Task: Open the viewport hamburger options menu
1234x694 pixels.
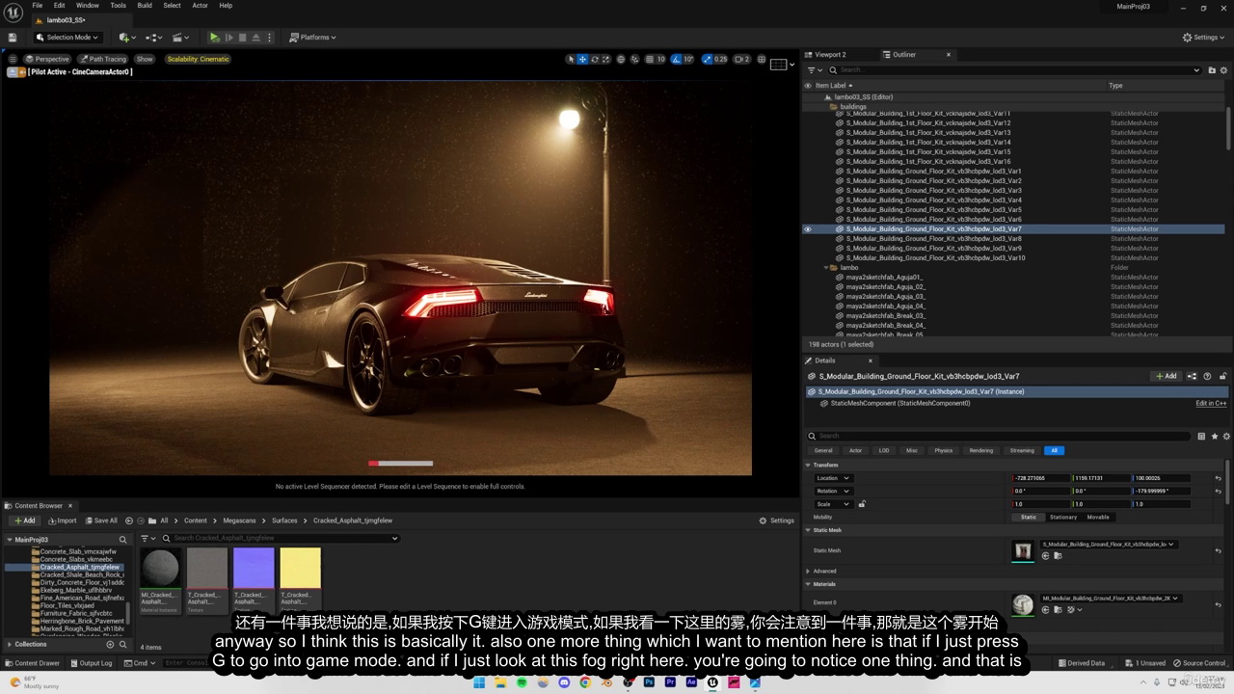Action: tap(13, 59)
